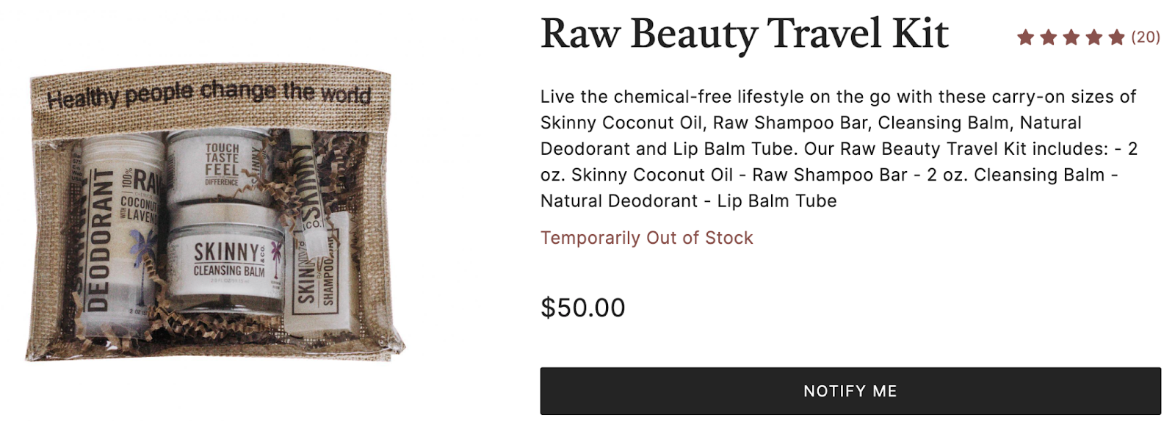Click the Skinny Cleansing Balm jar in photo
The width and height of the screenshot is (1175, 431).
228,261
